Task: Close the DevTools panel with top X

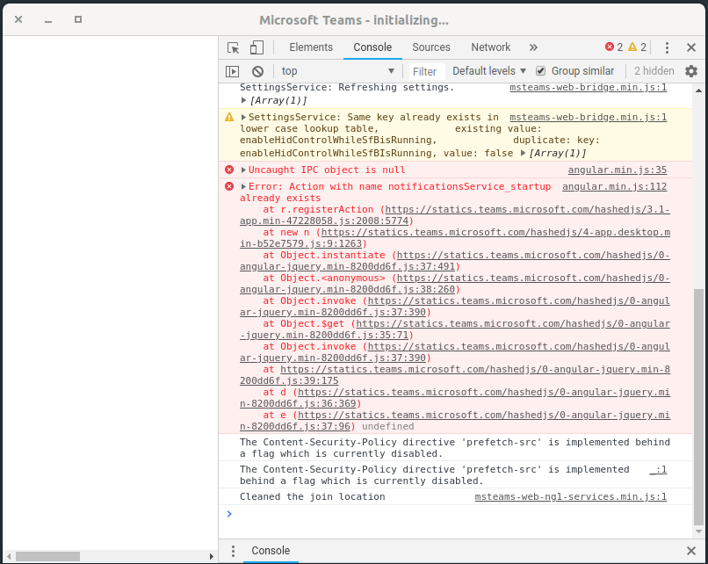Action: [x=690, y=47]
